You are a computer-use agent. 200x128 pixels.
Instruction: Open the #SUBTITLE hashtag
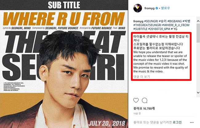[140, 29]
